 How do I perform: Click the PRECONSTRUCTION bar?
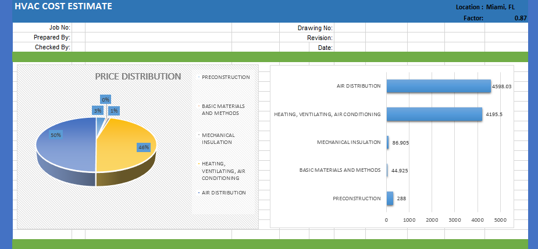390,199
